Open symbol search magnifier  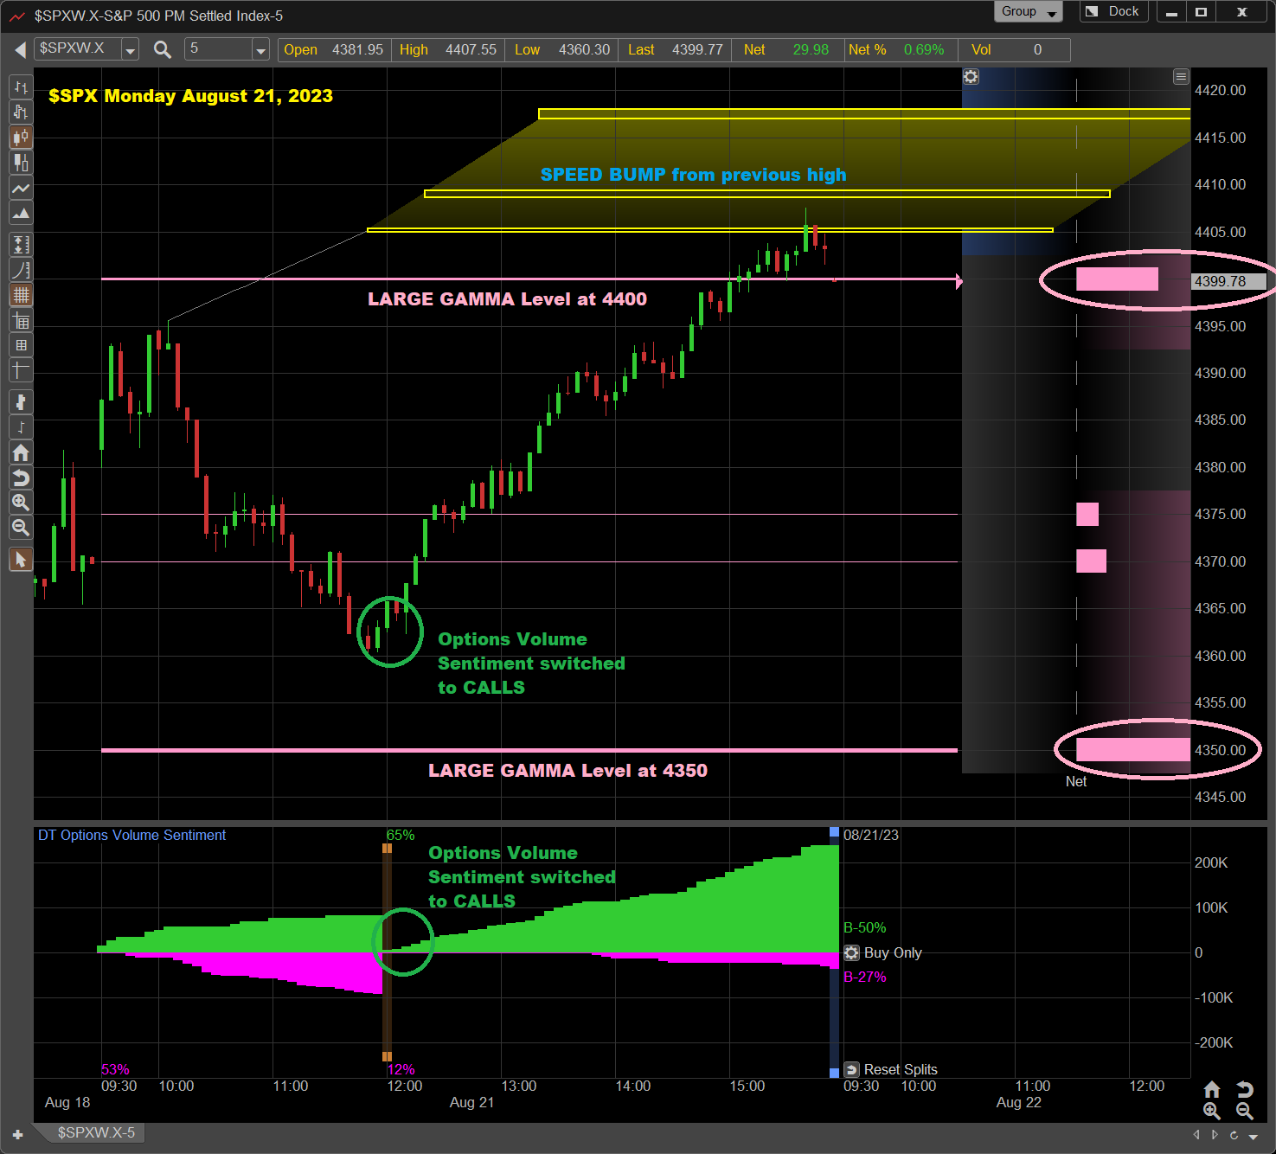pyautogui.click(x=162, y=49)
